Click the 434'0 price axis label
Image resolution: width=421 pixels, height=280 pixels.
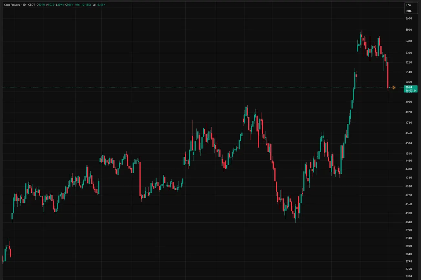[409, 178]
